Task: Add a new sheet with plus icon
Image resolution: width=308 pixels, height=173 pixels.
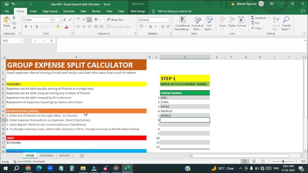Action: [82, 156]
